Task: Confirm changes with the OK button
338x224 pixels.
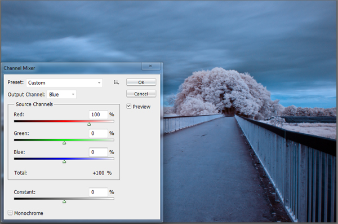Action: click(x=141, y=82)
